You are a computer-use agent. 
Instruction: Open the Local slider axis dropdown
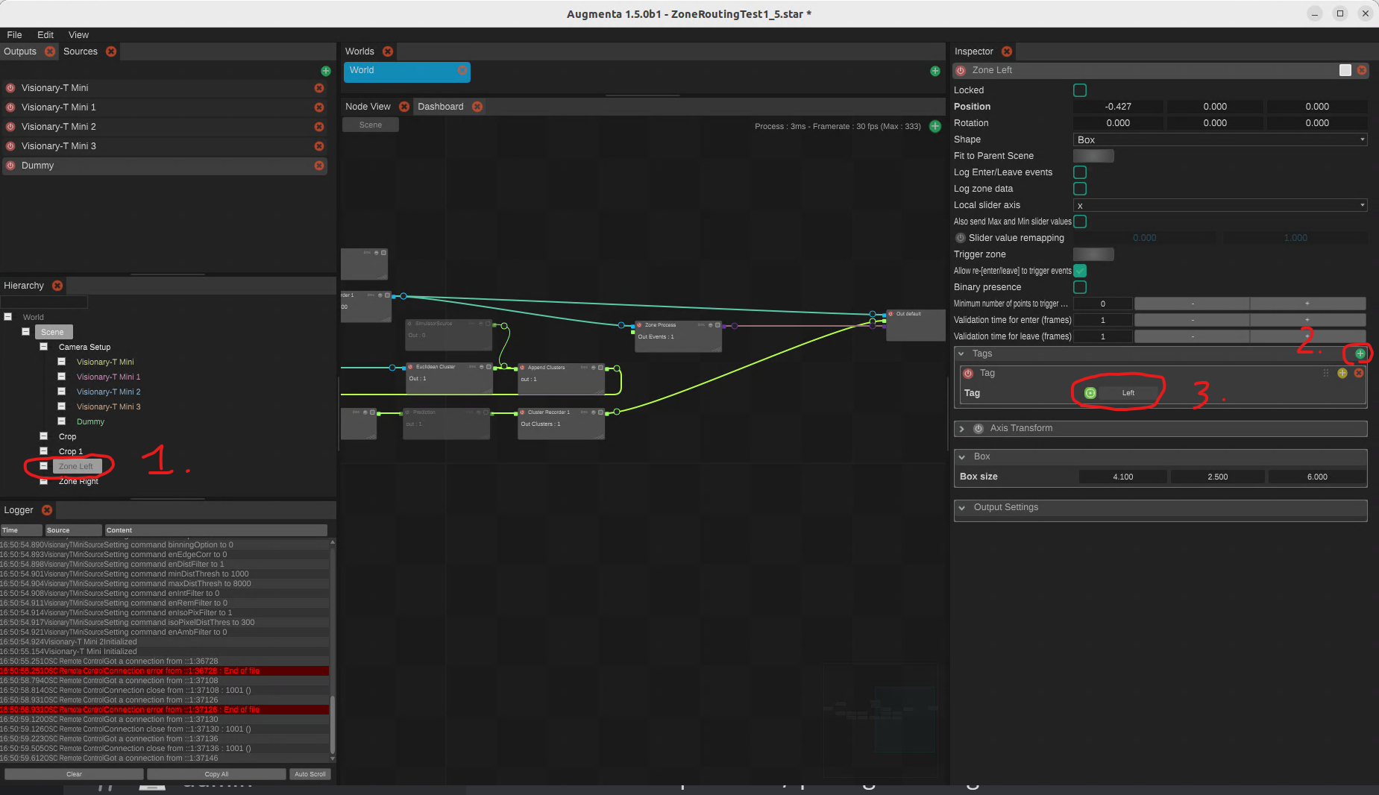[x=1220, y=205]
